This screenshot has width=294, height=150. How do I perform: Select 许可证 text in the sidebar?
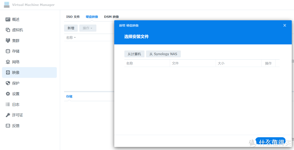18,115
